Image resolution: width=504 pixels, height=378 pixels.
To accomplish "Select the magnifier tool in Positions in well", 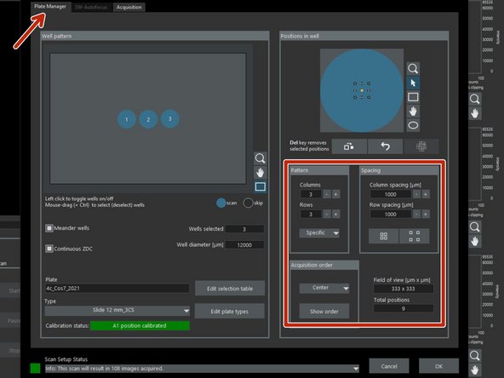I will (413, 68).
